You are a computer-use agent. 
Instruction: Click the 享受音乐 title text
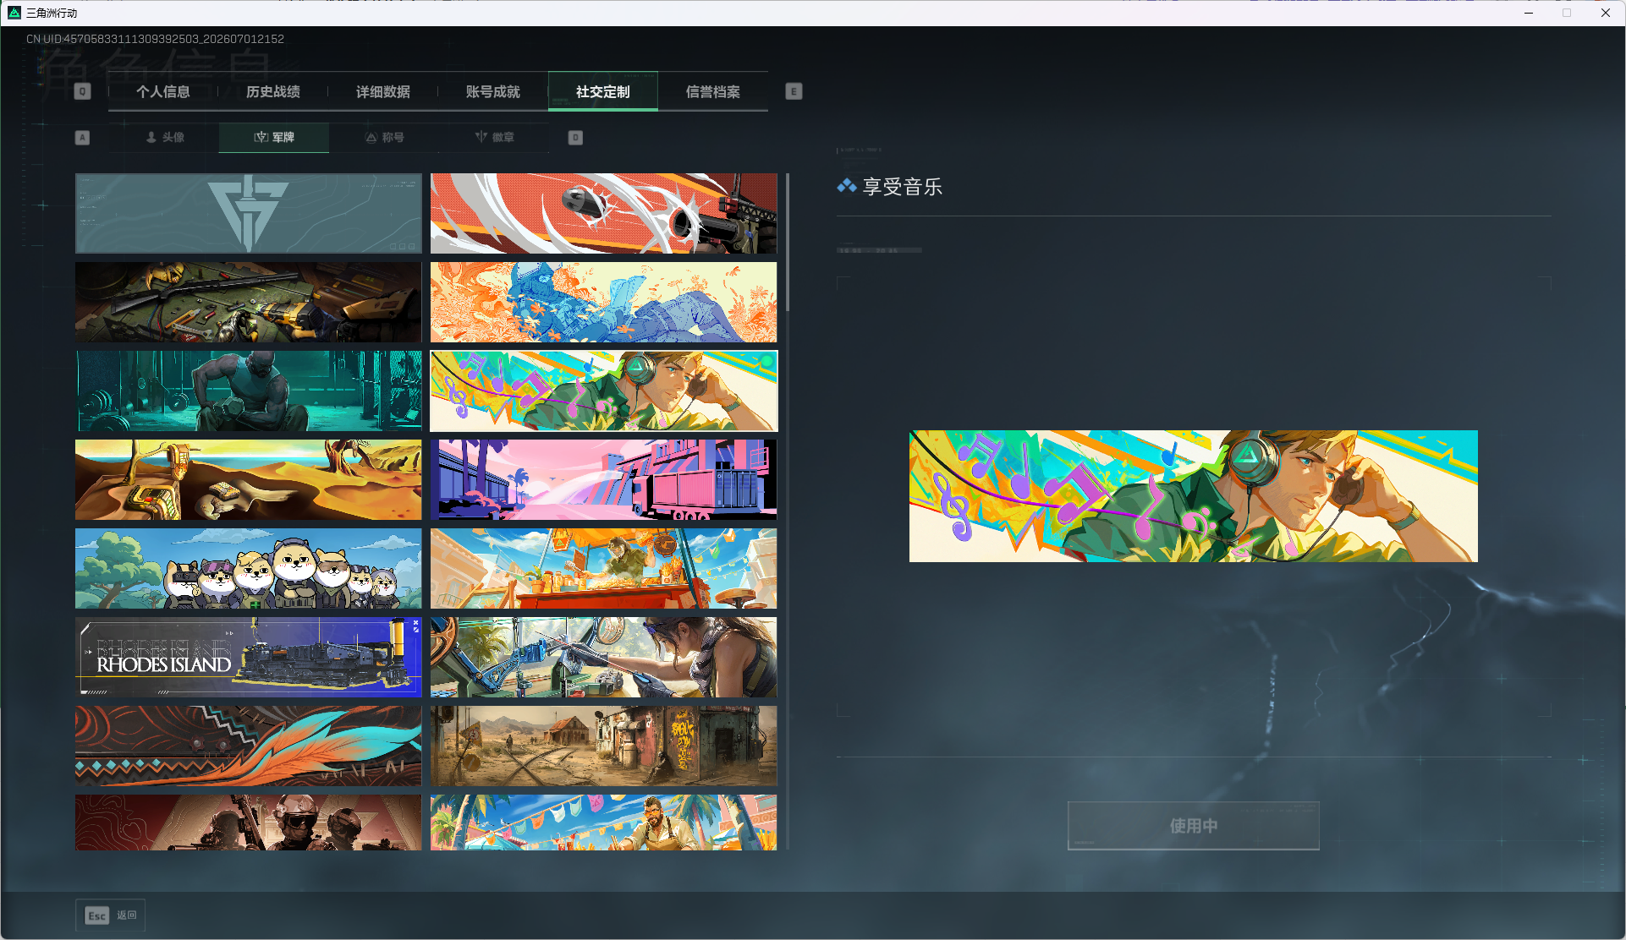coord(903,187)
